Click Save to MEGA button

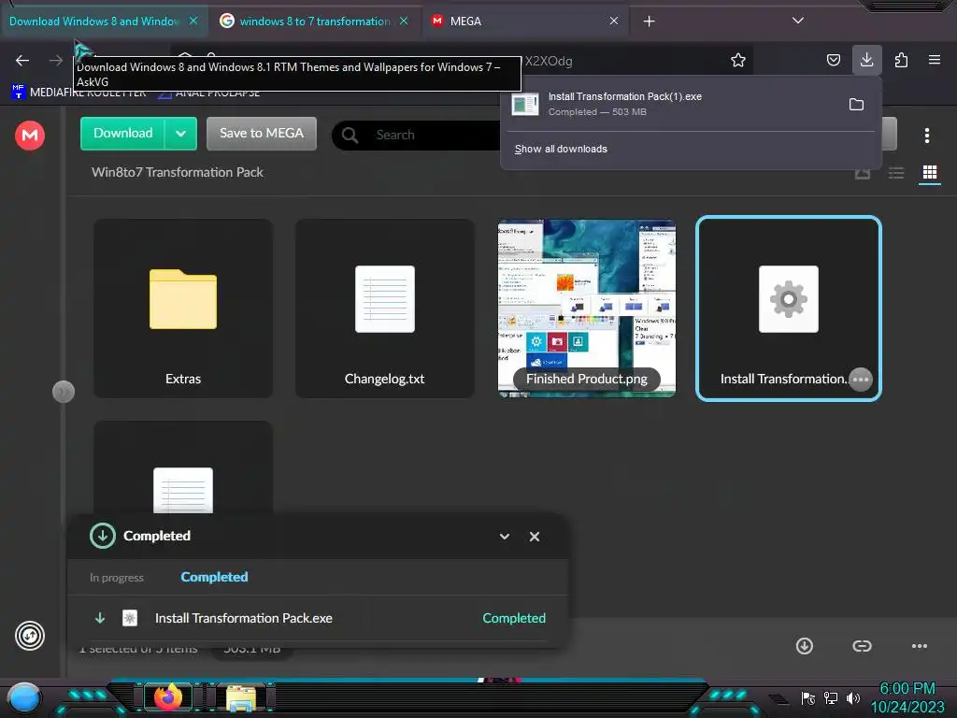click(262, 133)
